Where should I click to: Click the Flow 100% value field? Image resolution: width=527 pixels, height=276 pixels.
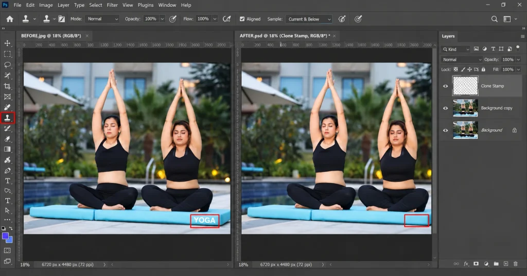203,19
